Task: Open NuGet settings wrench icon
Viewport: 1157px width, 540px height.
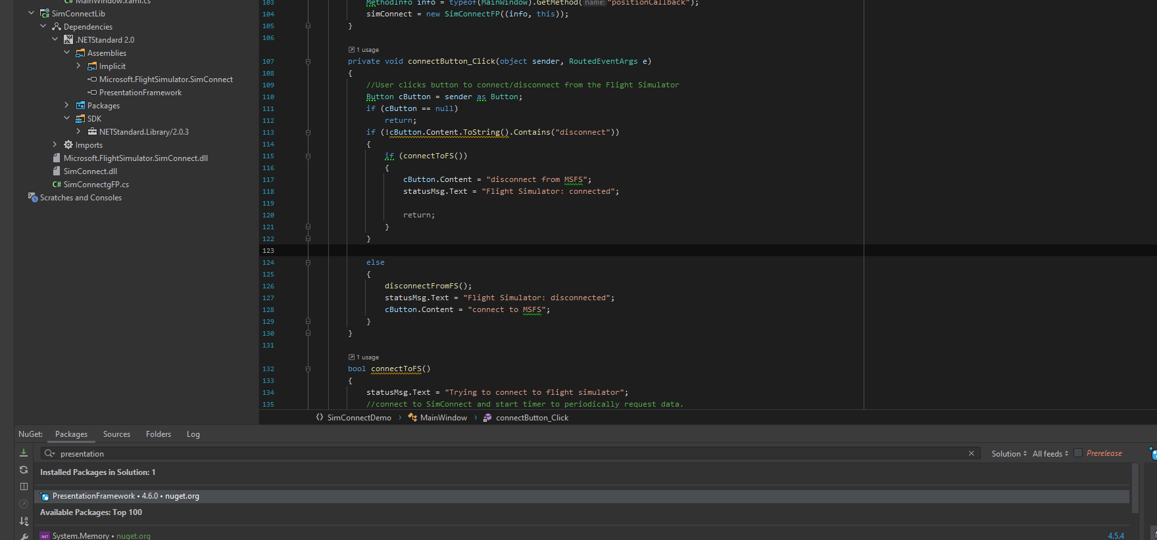Action: pos(24,537)
